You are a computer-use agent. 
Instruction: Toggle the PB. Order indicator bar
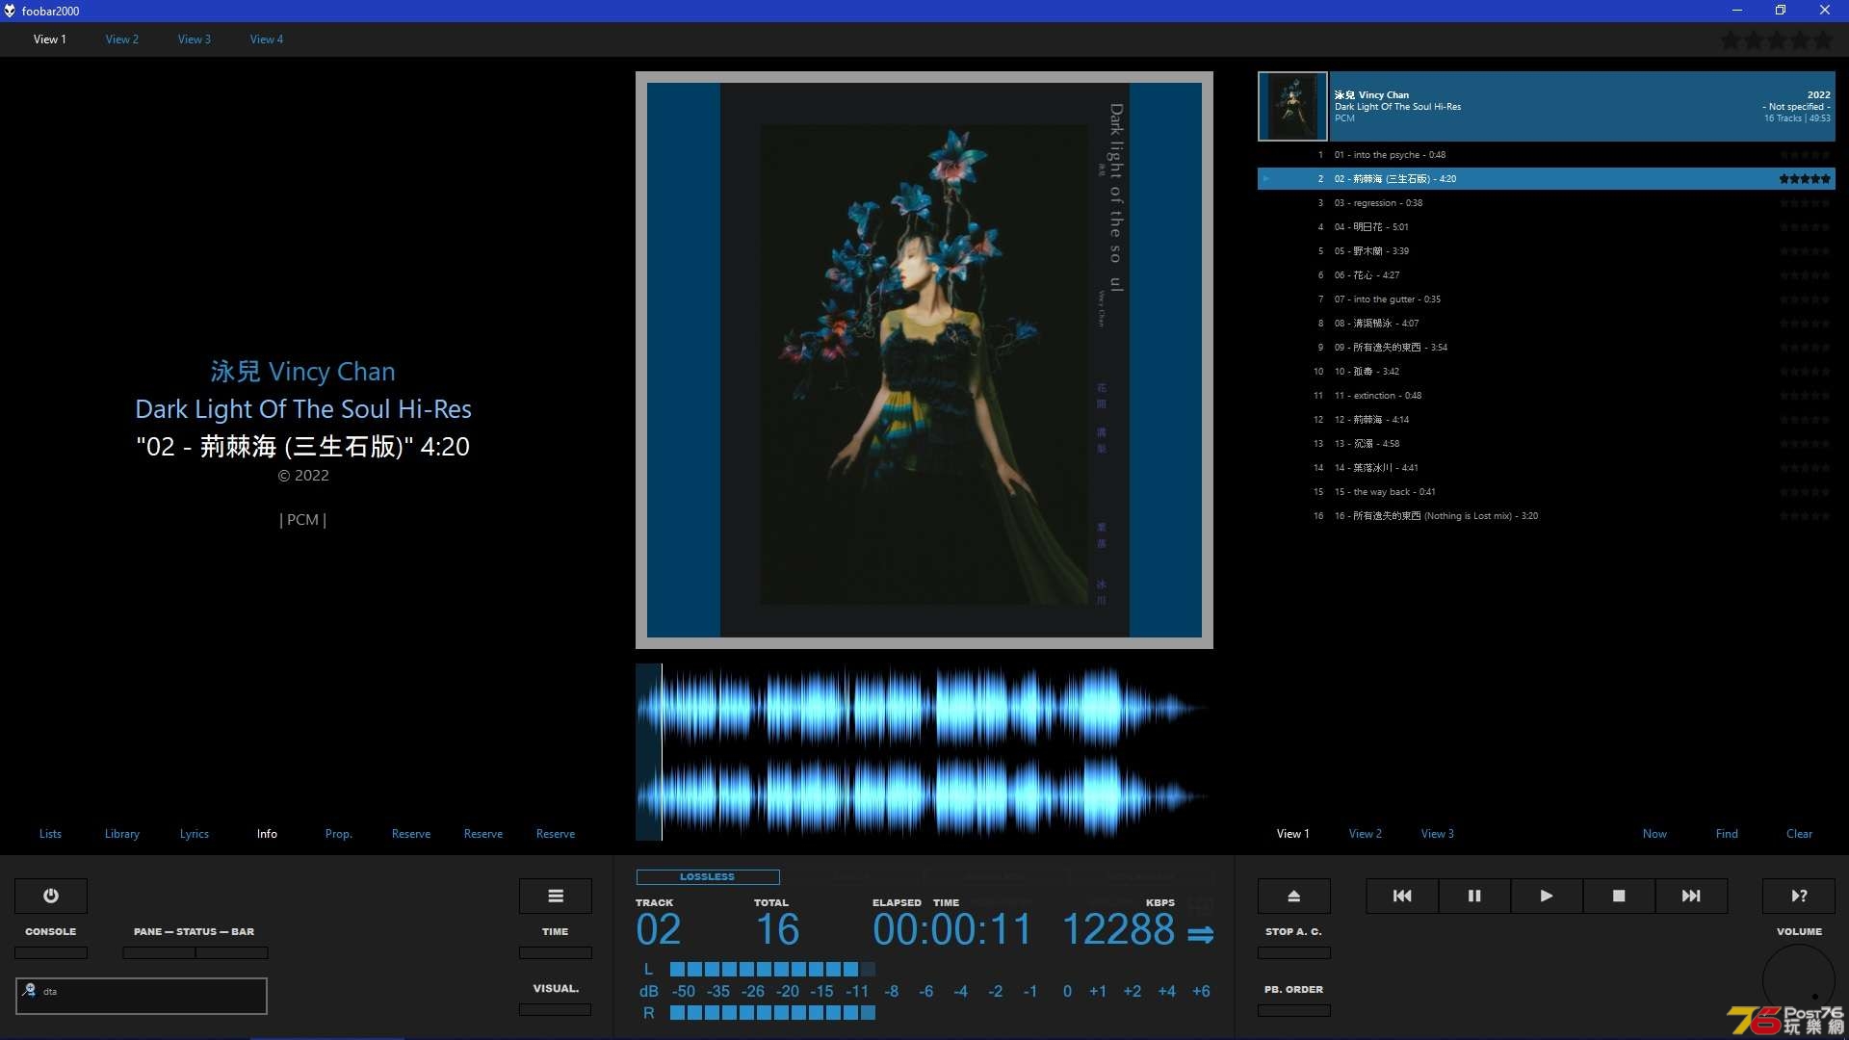pos(1294,1010)
